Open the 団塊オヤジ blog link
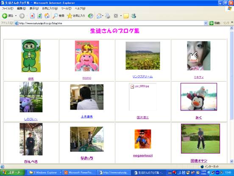Viewport: 234px width, 176px height. tap(199, 161)
